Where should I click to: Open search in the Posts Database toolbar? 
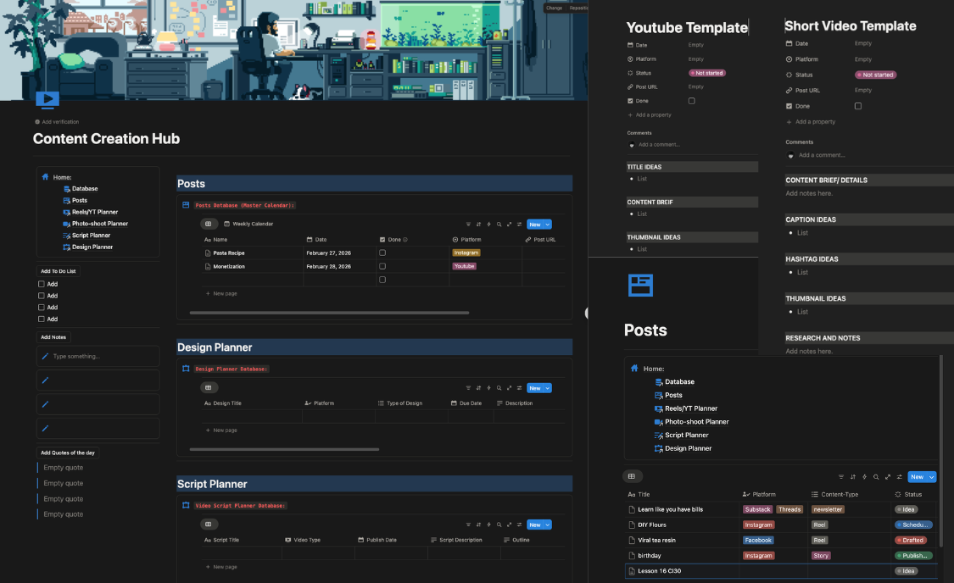pyautogui.click(x=499, y=225)
